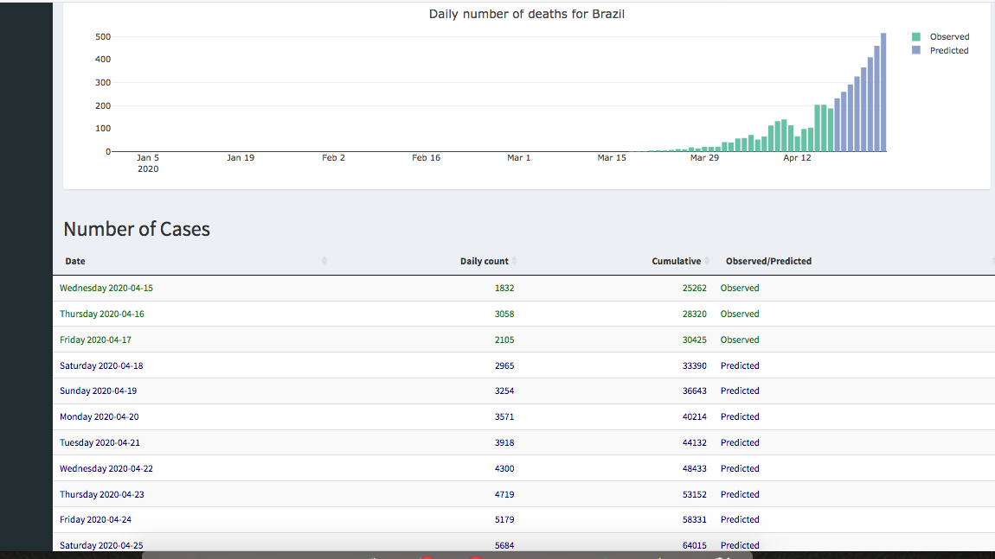
Task: Click the Observed/Predicted column header
Action: [x=768, y=261]
